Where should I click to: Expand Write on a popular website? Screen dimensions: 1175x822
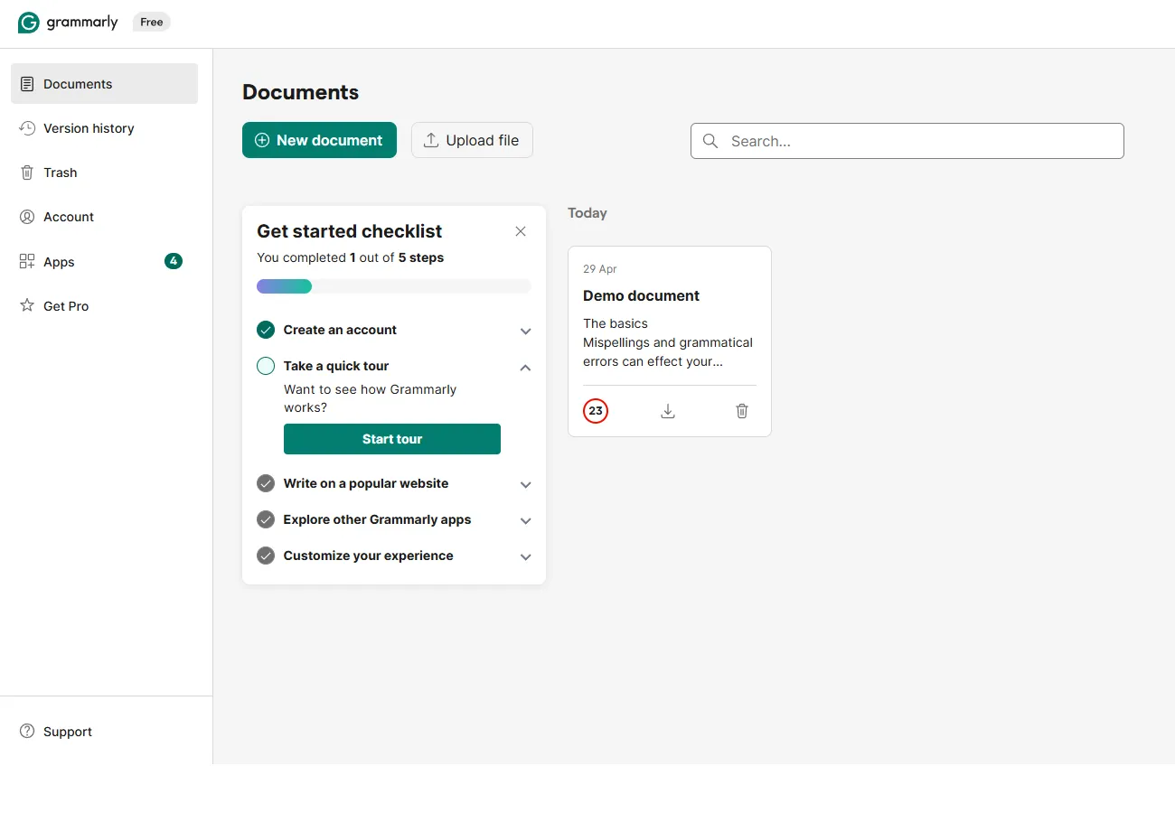525,485
